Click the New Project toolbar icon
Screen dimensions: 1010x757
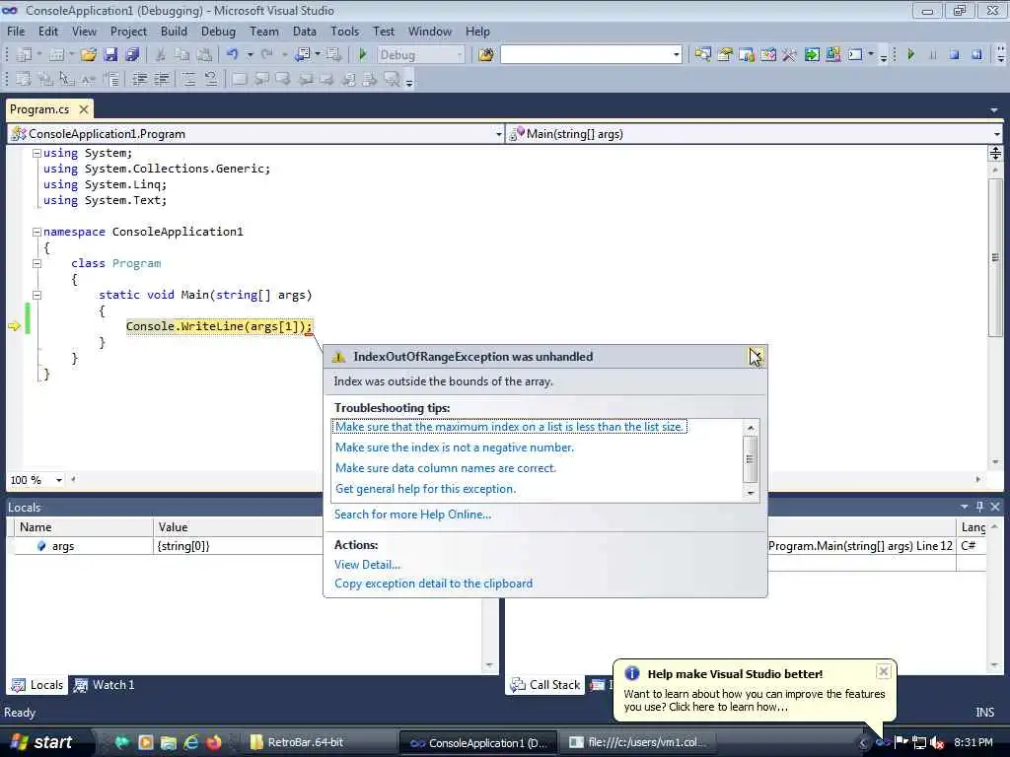(x=25, y=55)
